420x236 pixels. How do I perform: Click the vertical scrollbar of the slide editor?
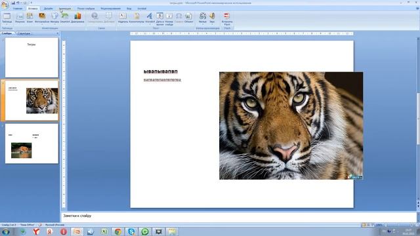(x=418, y=120)
